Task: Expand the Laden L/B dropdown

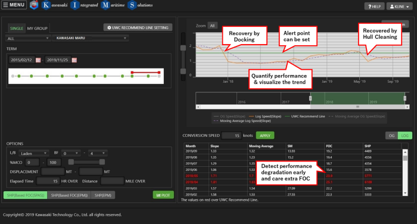Action: (34, 153)
